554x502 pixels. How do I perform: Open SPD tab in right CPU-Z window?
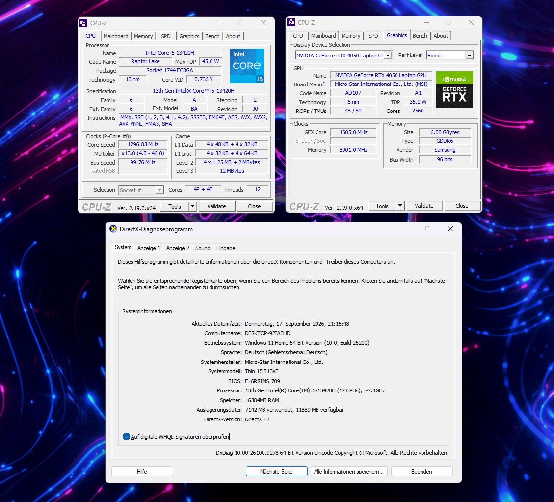[373, 36]
